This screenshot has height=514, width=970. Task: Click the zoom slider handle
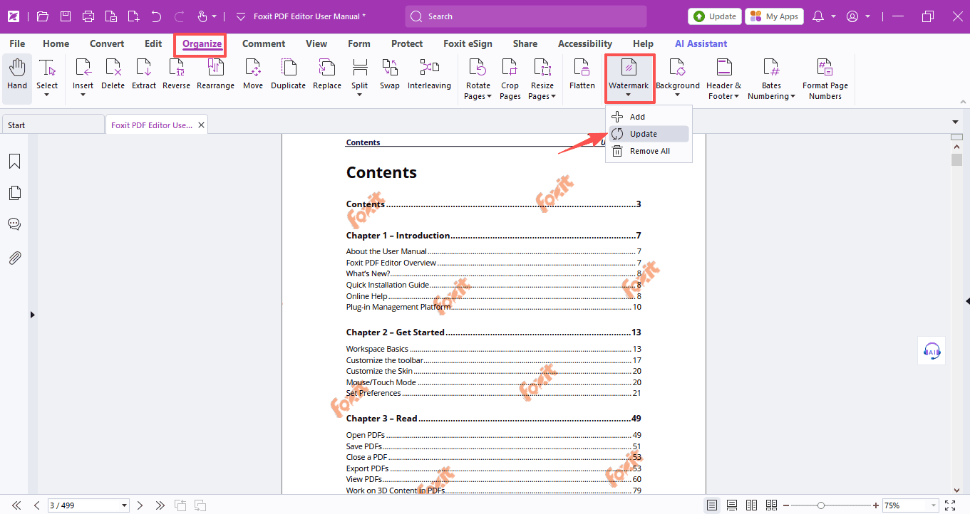tap(821, 505)
